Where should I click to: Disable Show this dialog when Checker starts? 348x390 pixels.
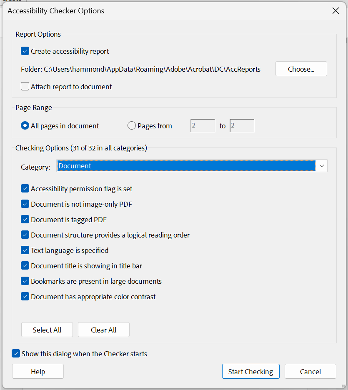pyautogui.click(x=16, y=353)
